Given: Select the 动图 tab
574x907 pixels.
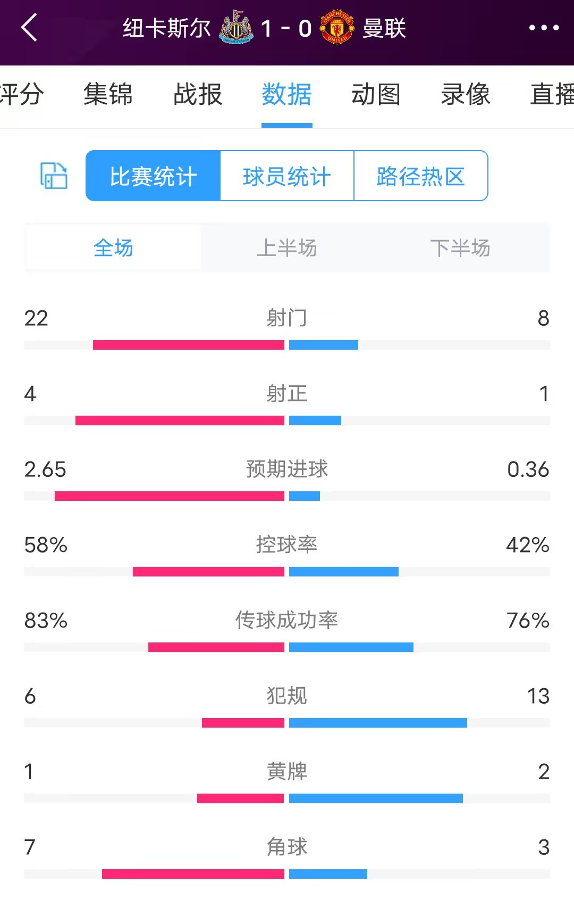Looking at the screenshot, I should (376, 95).
